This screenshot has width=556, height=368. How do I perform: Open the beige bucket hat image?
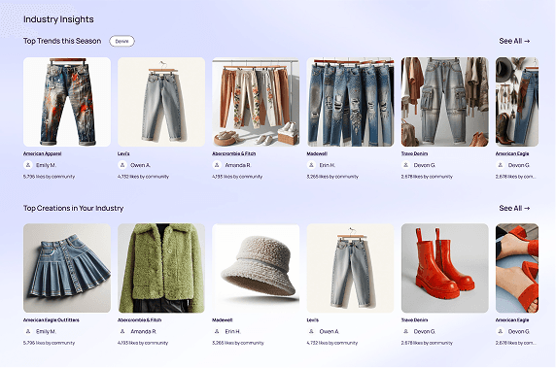256,268
